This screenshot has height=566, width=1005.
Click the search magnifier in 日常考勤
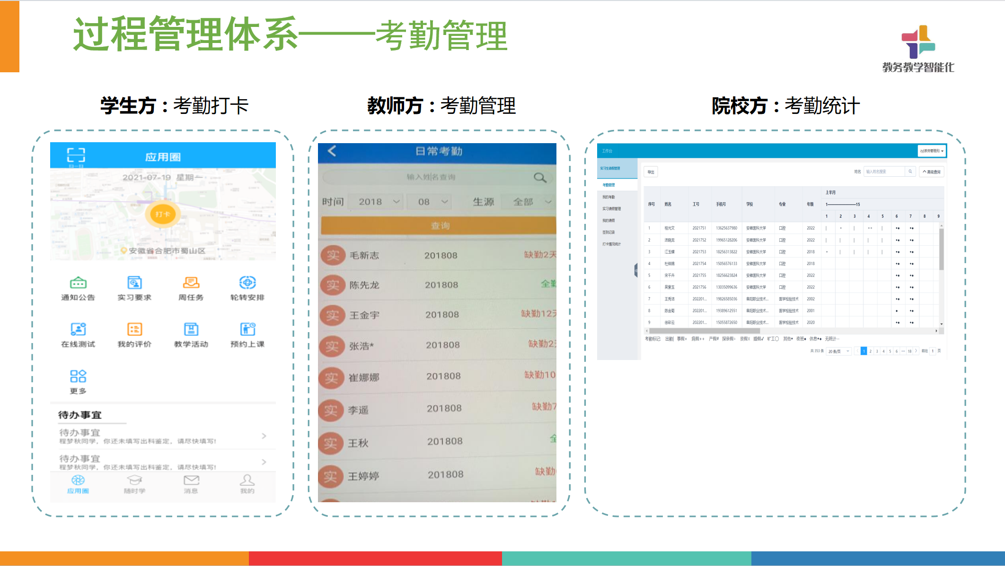coord(539,178)
